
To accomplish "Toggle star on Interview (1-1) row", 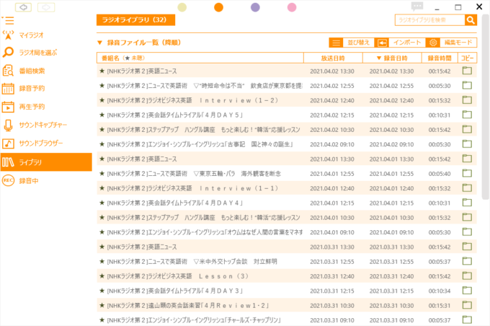I will point(102,188).
